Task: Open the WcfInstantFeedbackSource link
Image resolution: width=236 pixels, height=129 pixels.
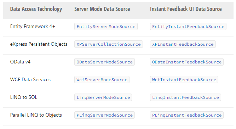Action: (x=184, y=80)
